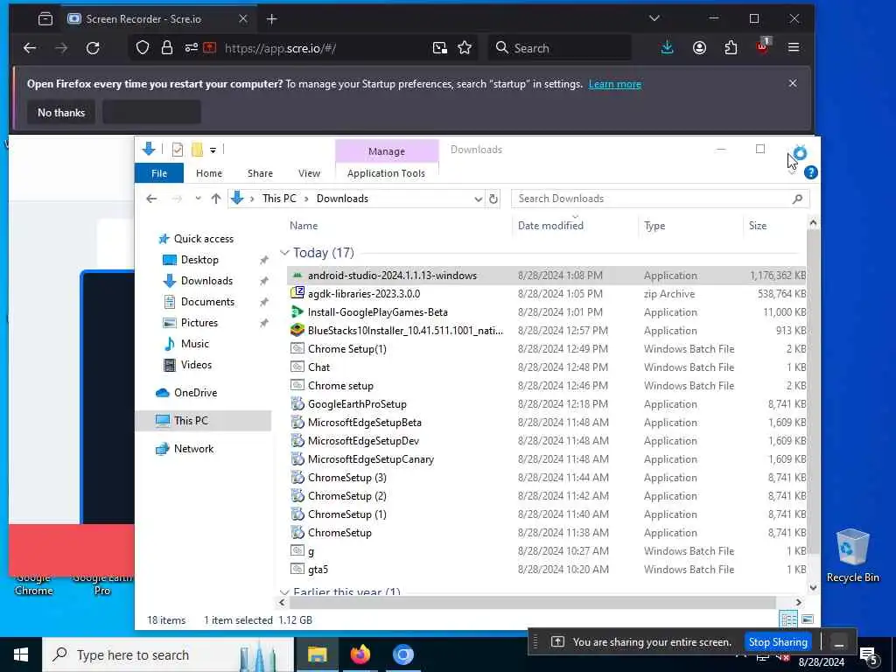Click No thanks on startup prompt
The width and height of the screenshot is (896, 672).
[x=61, y=113]
